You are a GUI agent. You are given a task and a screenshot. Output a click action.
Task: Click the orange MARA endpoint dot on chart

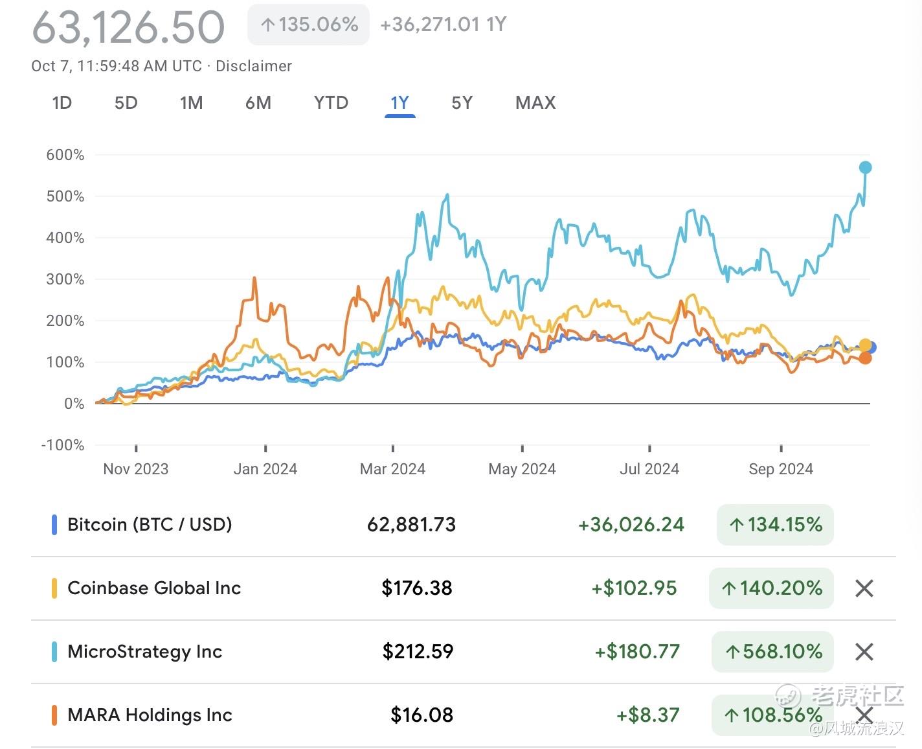[x=865, y=358]
